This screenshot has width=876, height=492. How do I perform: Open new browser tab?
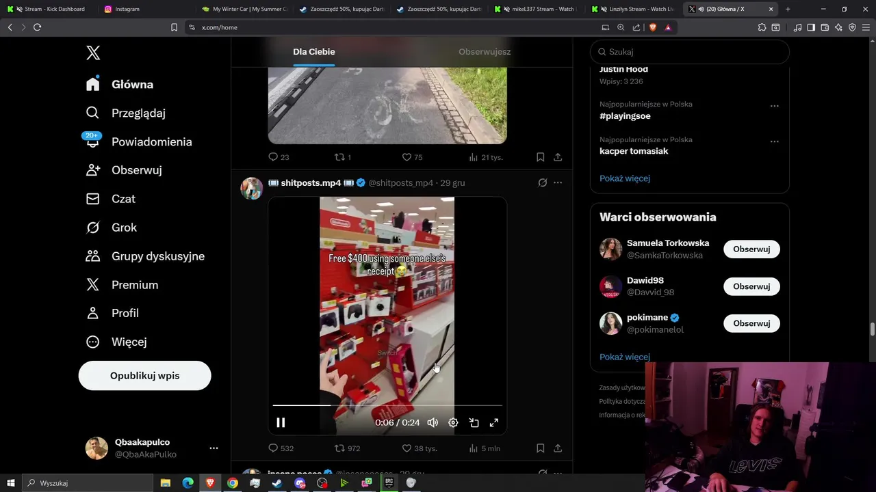click(788, 9)
